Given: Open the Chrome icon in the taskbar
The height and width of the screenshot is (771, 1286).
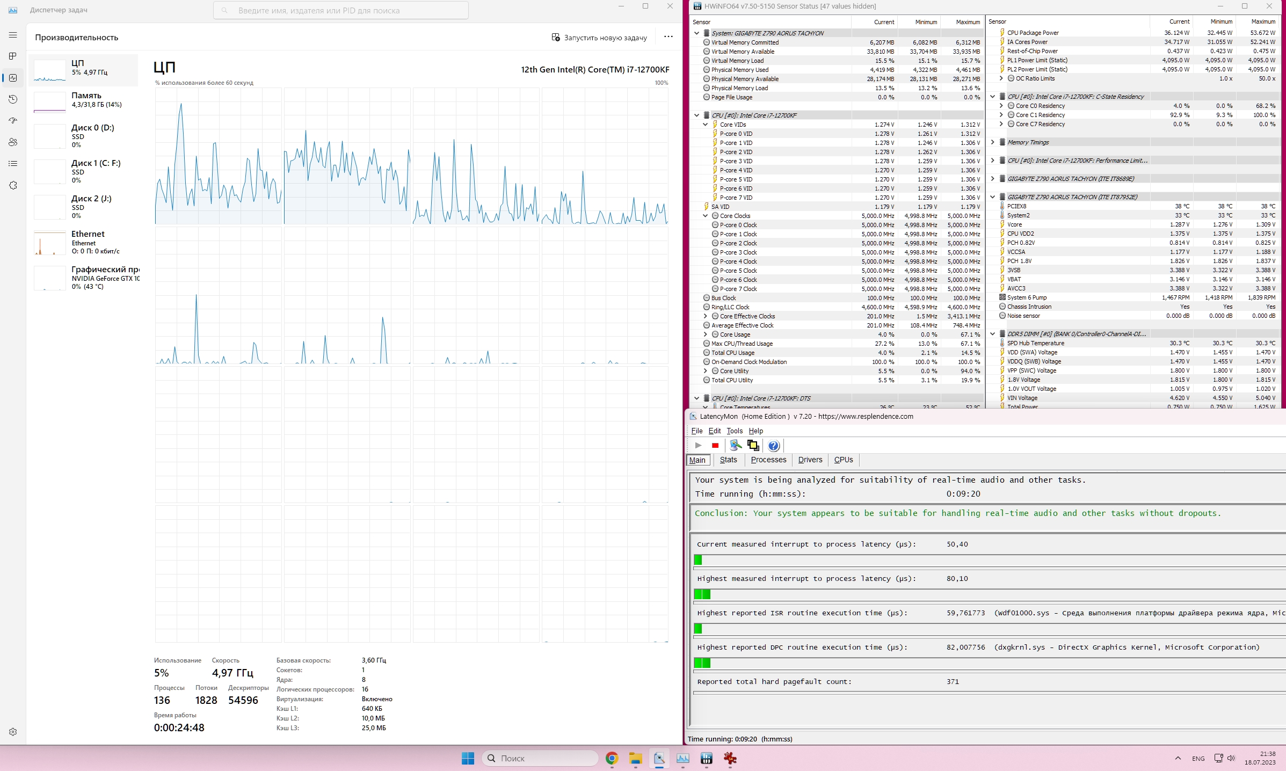Looking at the screenshot, I should (612, 758).
